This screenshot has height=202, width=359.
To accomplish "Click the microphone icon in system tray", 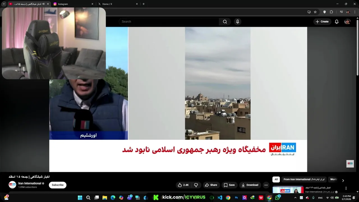I will [x=313, y=198].
